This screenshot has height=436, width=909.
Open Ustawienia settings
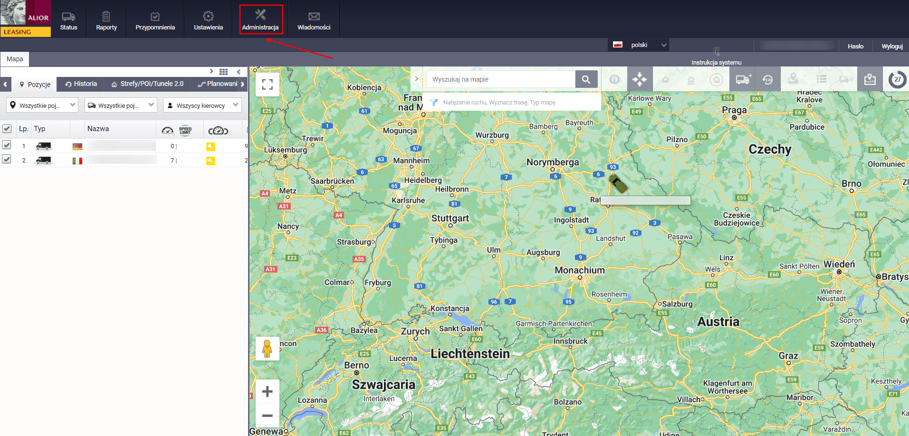click(208, 20)
